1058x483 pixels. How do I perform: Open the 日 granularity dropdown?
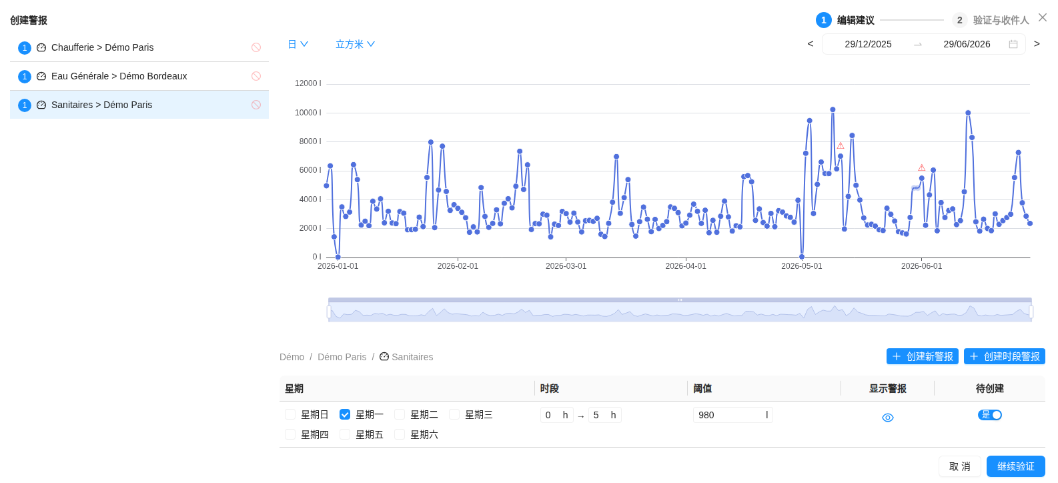(298, 44)
